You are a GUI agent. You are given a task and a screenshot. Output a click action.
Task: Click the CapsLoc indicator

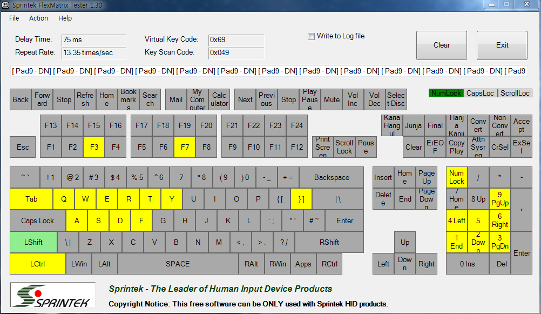pyautogui.click(x=481, y=93)
